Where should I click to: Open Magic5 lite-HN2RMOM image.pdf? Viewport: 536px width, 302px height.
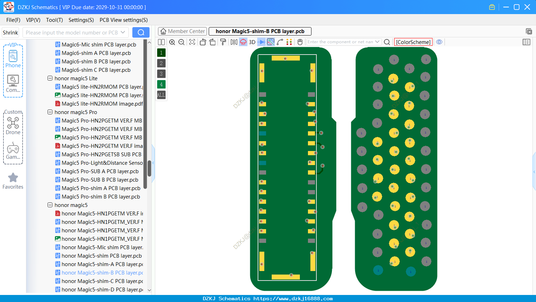click(x=99, y=103)
